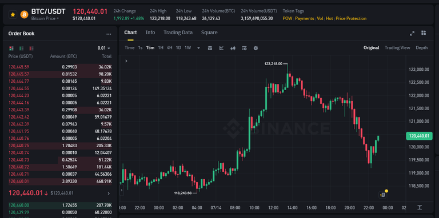439x218 pixels.
Task: Open the chart settings gear icon
Action: click(x=256, y=48)
